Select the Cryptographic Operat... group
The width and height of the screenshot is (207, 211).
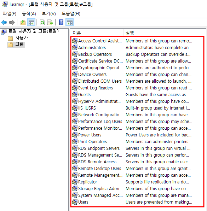pyautogui.click(x=100, y=68)
